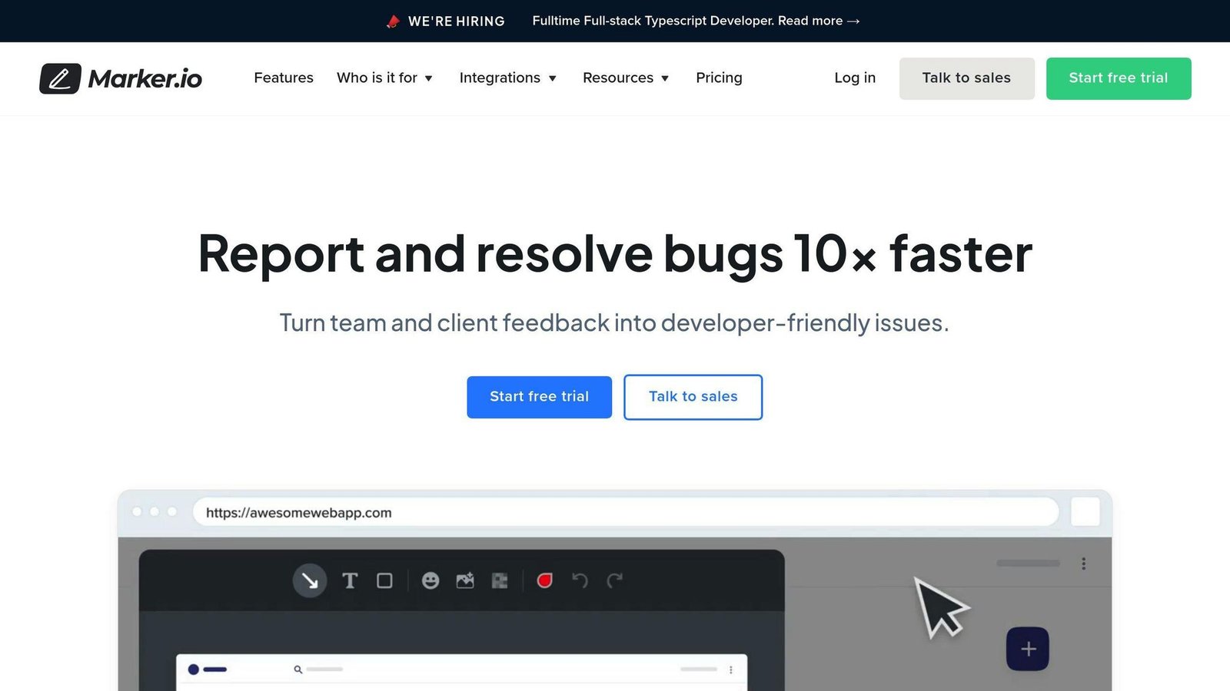
Task: Expand the Resources dropdown menu
Action: tap(626, 78)
